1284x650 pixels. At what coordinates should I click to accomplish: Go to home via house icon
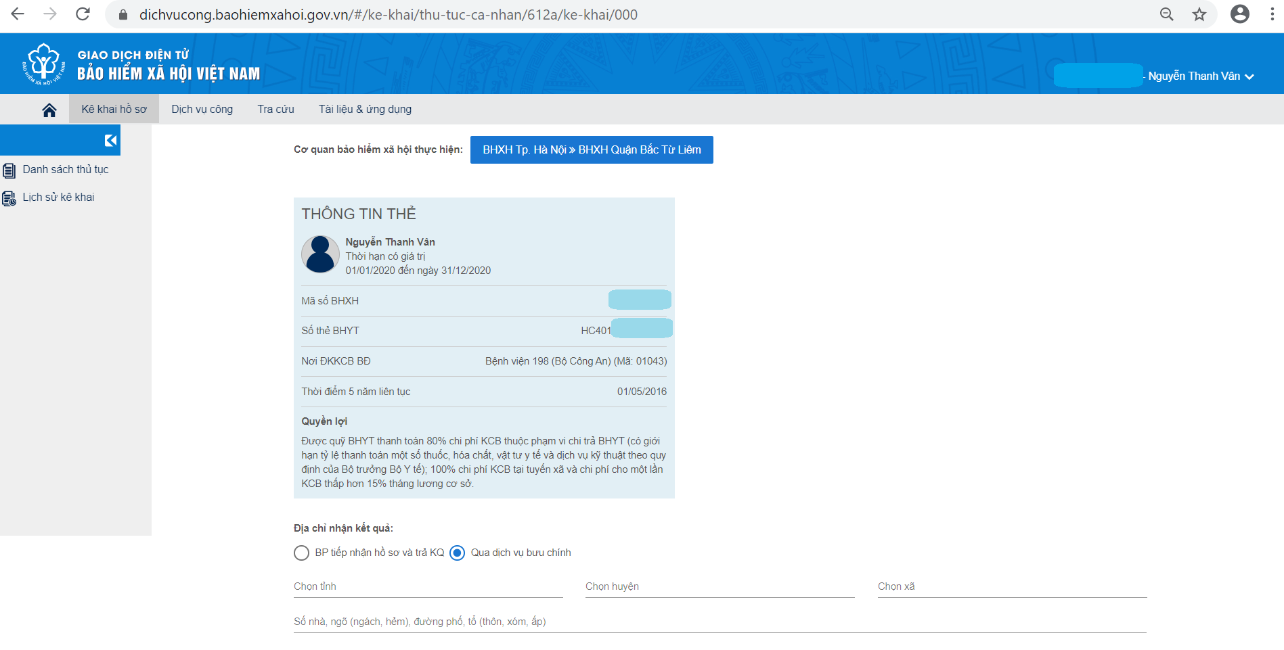pos(49,110)
